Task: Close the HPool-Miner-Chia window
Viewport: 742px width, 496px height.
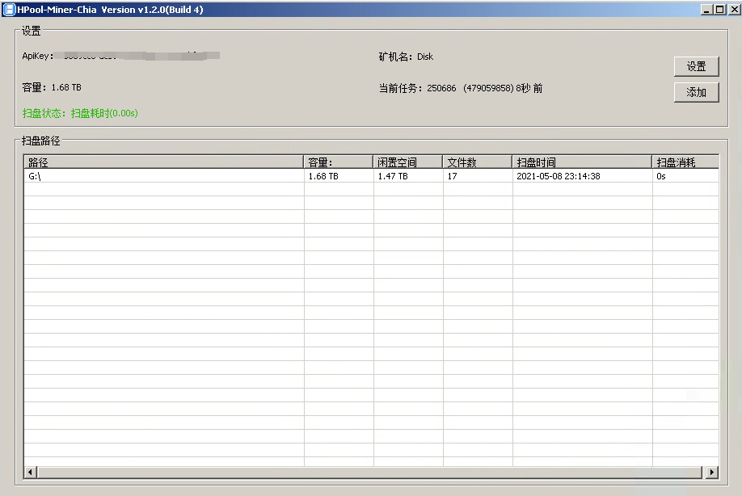Action: point(732,9)
